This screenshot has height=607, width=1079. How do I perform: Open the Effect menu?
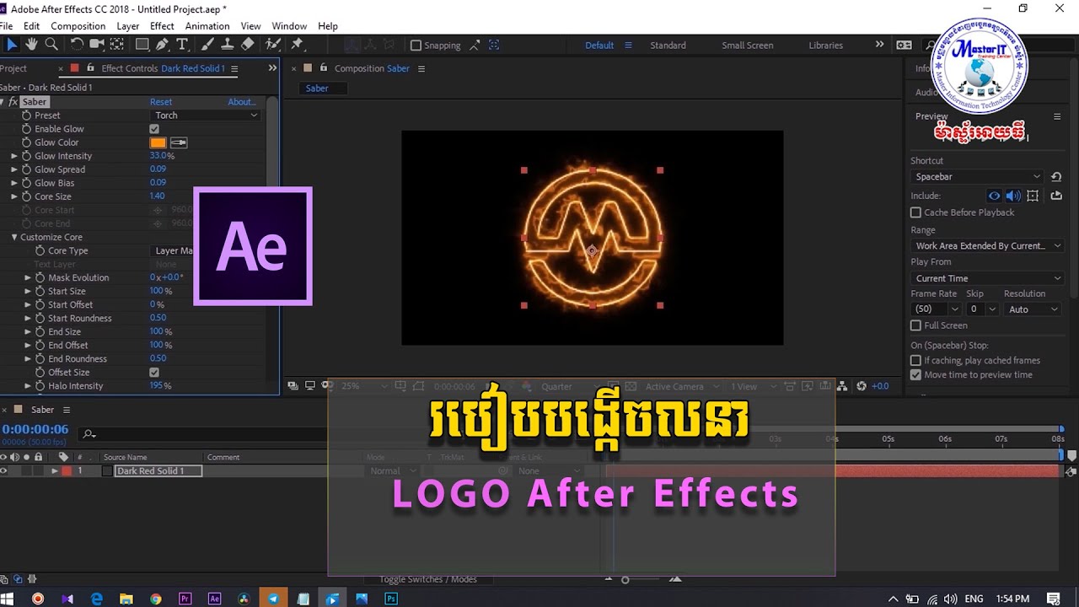(162, 26)
